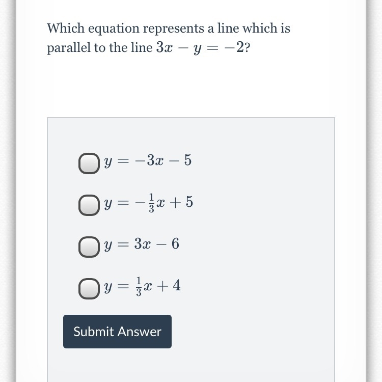Click the constant 6 in third option
Viewport: 382px width, 382px height.
click(x=175, y=243)
